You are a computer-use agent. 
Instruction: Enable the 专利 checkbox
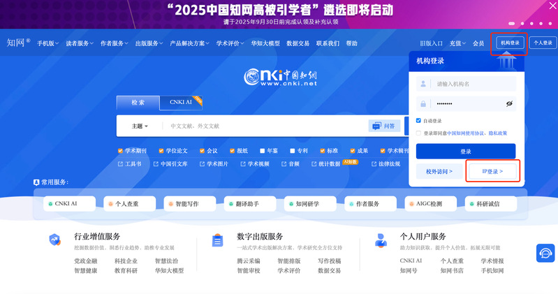click(292, 151)
